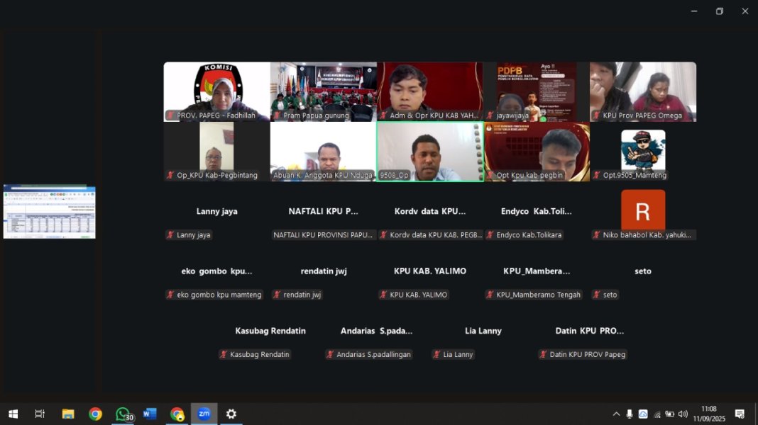This screenshot has height=425, width=758.
Task: Click the active speaker tile 9508_Op
Action: click(x=430, y=152)
